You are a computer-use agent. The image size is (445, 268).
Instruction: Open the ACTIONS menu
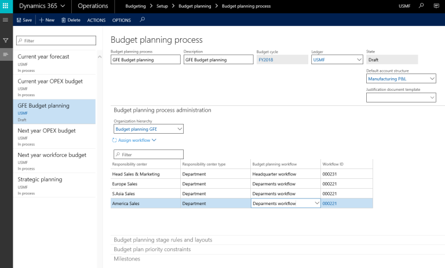(96, 20)
